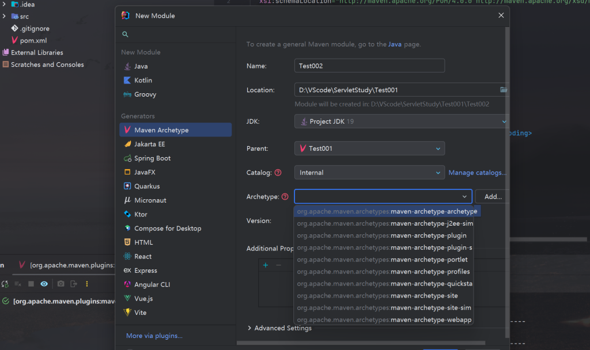This screenshot has width=590, height=350.
Task: Click the Add button next to Archetype
Action: pyautogui.click(x=492, y=197)
